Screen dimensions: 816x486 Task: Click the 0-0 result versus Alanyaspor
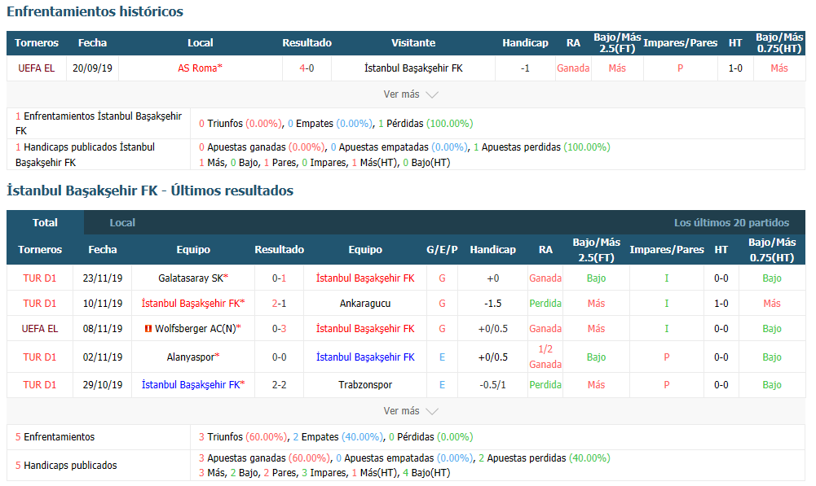pos(279,357)
